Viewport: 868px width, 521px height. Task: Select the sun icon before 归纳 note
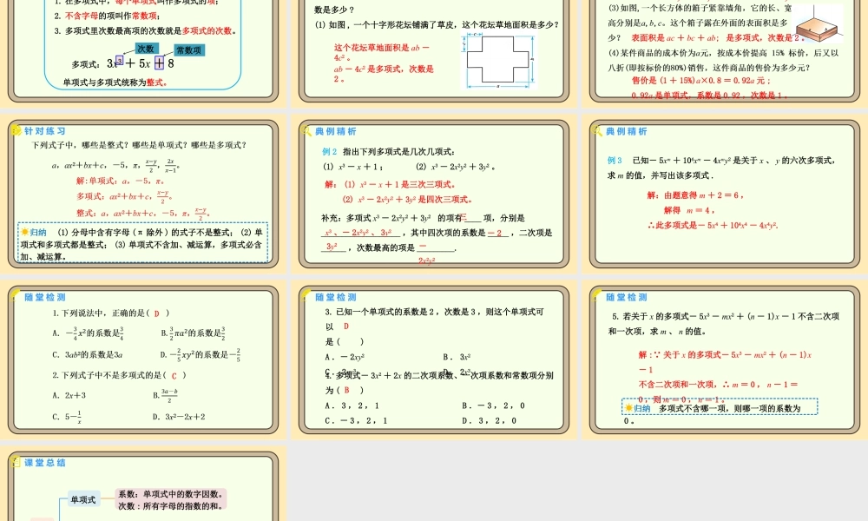coord(25,230)
